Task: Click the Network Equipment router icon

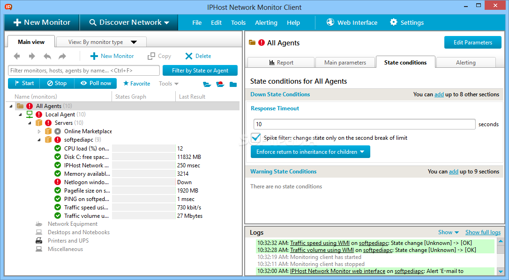Action: (39, 224)
